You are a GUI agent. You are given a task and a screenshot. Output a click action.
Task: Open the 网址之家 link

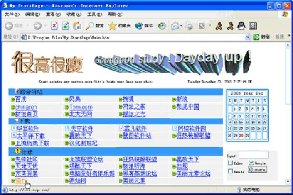[x=134, y=107]
